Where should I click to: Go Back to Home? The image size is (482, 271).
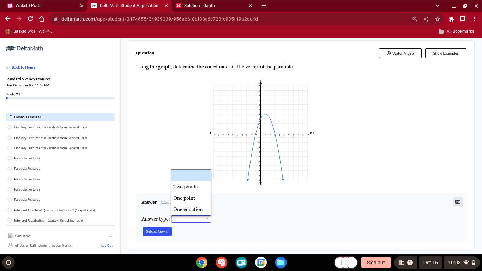[20, 67]
